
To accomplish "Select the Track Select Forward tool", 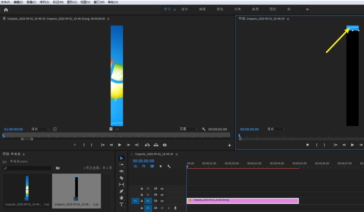I will point(121,164).
